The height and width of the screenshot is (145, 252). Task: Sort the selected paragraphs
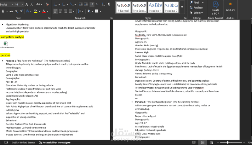[103, 4]
